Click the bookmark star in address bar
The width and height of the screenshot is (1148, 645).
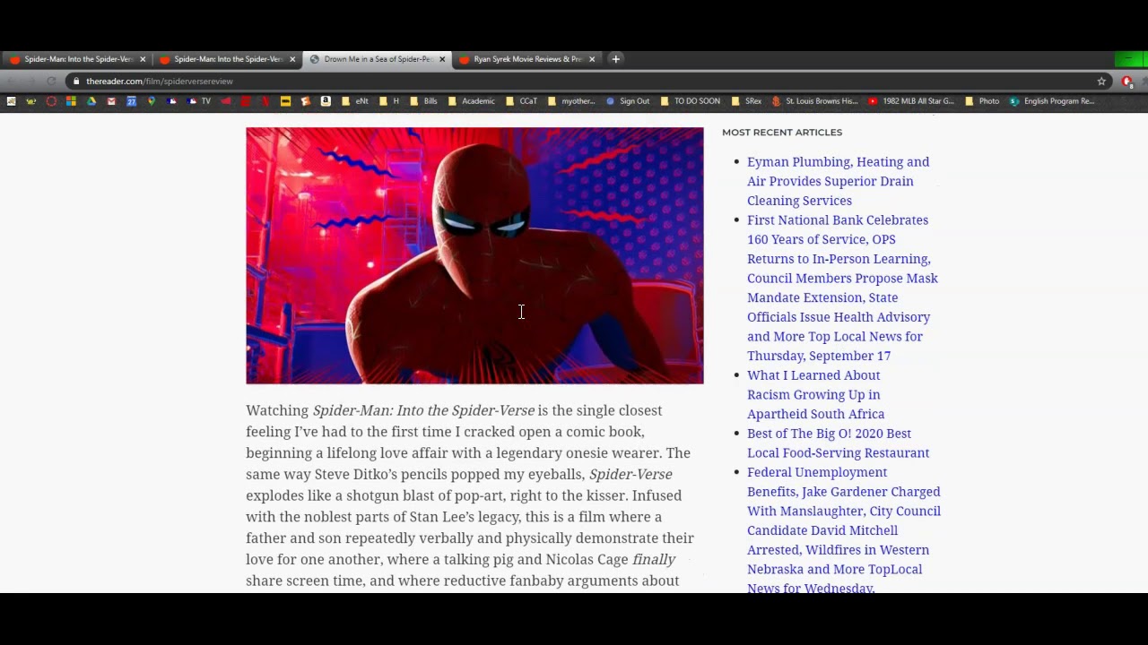pos(1101,82)
